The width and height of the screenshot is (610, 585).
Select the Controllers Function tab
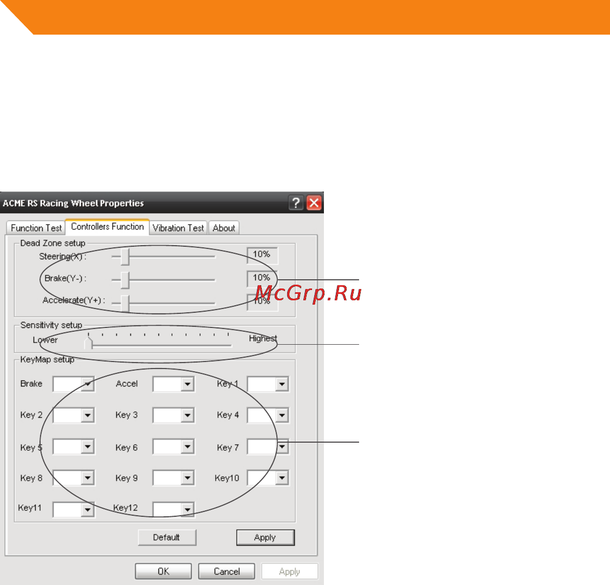click(x=108, y=227)
